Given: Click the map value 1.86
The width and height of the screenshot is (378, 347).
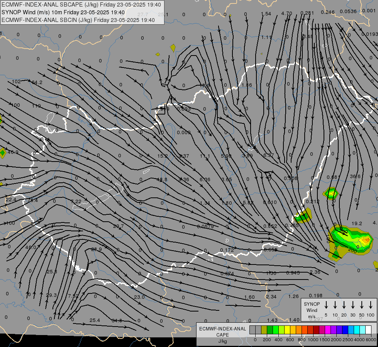Looking at the screenshot, I should [247, 85].
